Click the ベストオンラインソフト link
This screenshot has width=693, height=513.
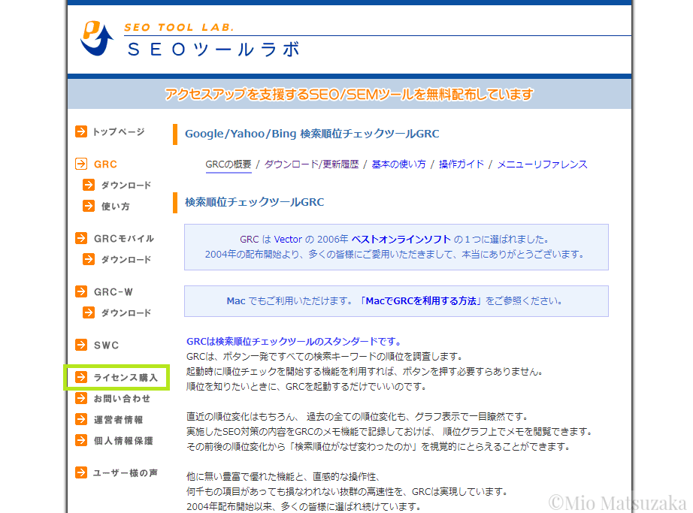pos(401,240)
